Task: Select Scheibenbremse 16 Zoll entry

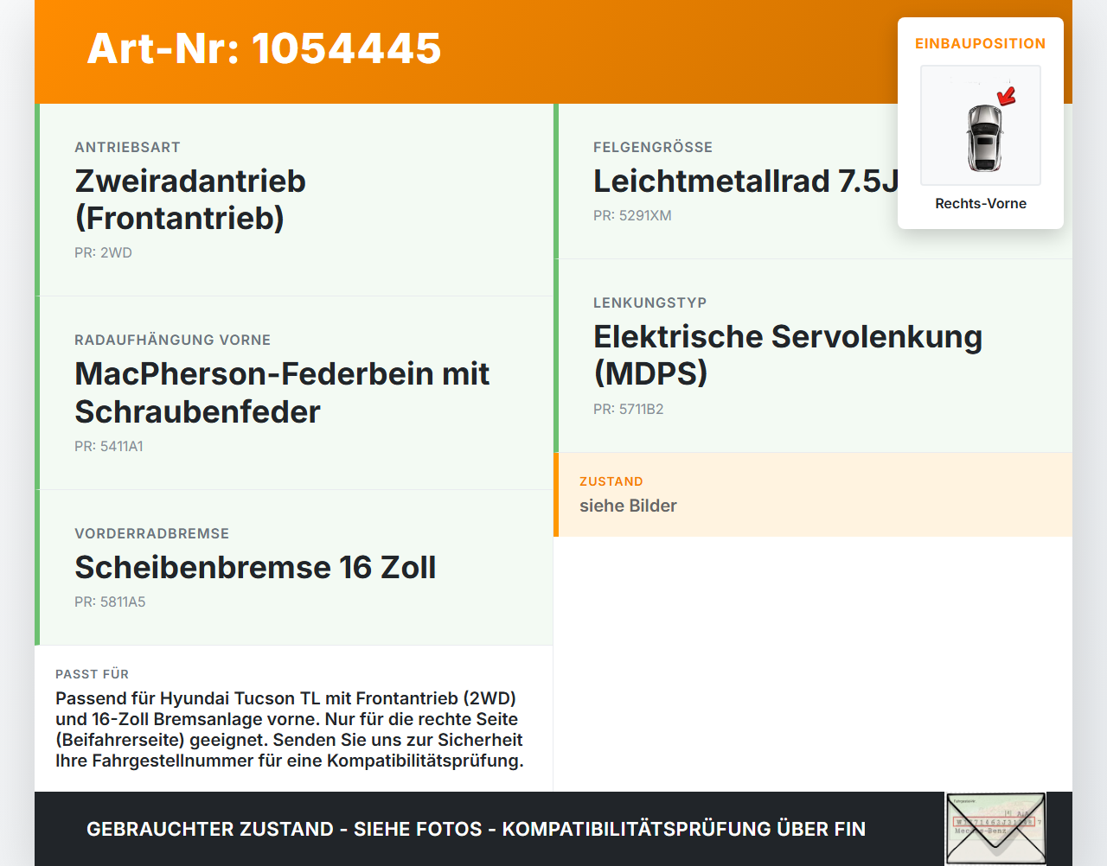Action: (x=294, y=568)
